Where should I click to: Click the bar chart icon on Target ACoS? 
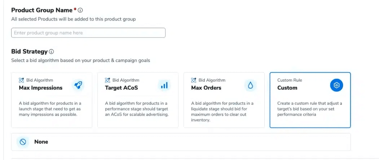click(x=164, y=85)
